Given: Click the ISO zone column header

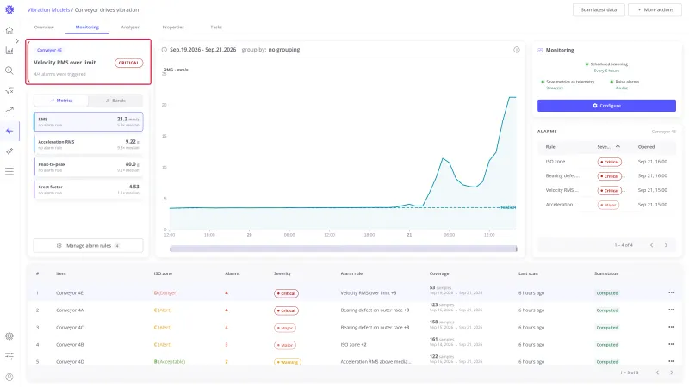Looking at the screenshot, I should (x=163, y=273).
